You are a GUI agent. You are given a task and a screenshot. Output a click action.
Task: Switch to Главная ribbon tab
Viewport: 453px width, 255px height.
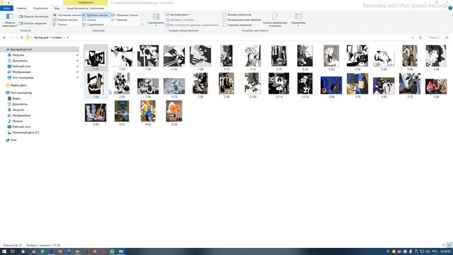(21, 8)
